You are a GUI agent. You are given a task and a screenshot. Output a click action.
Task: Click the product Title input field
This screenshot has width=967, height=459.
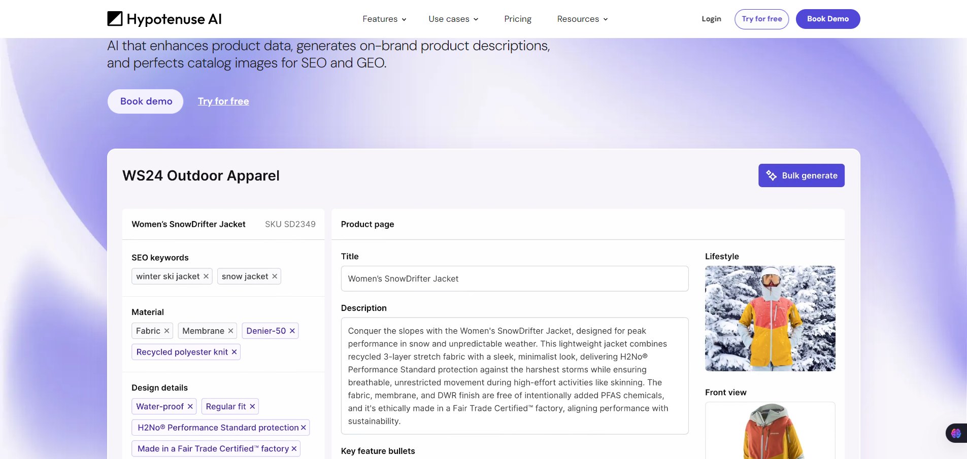click(514, 278)
